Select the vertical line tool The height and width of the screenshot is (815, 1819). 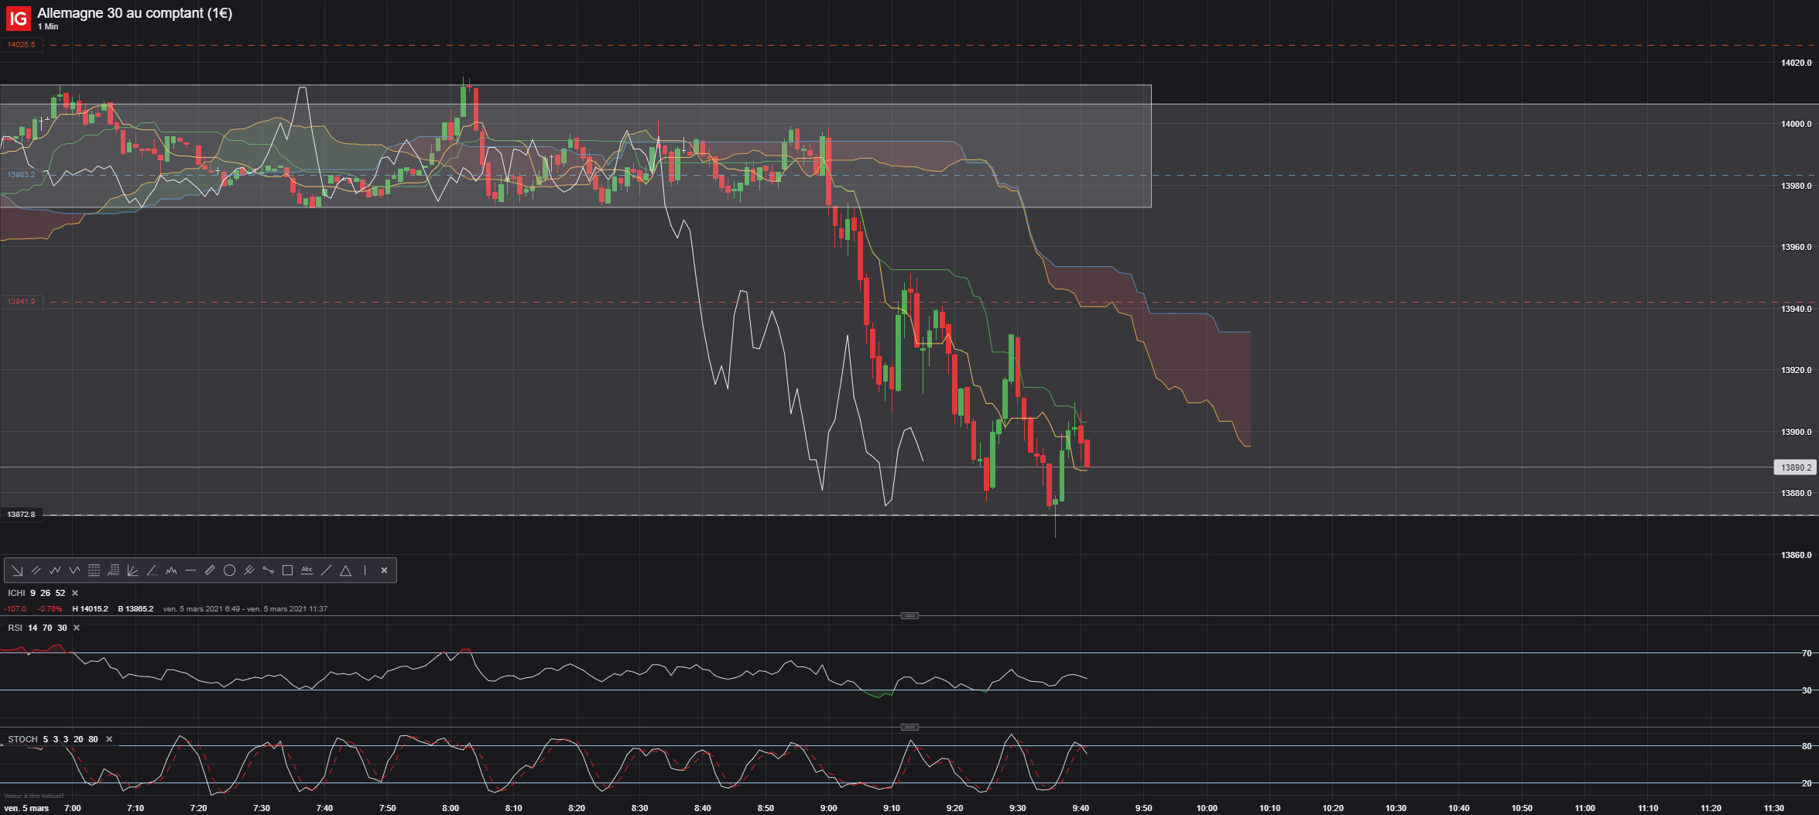tap(365, 570)
